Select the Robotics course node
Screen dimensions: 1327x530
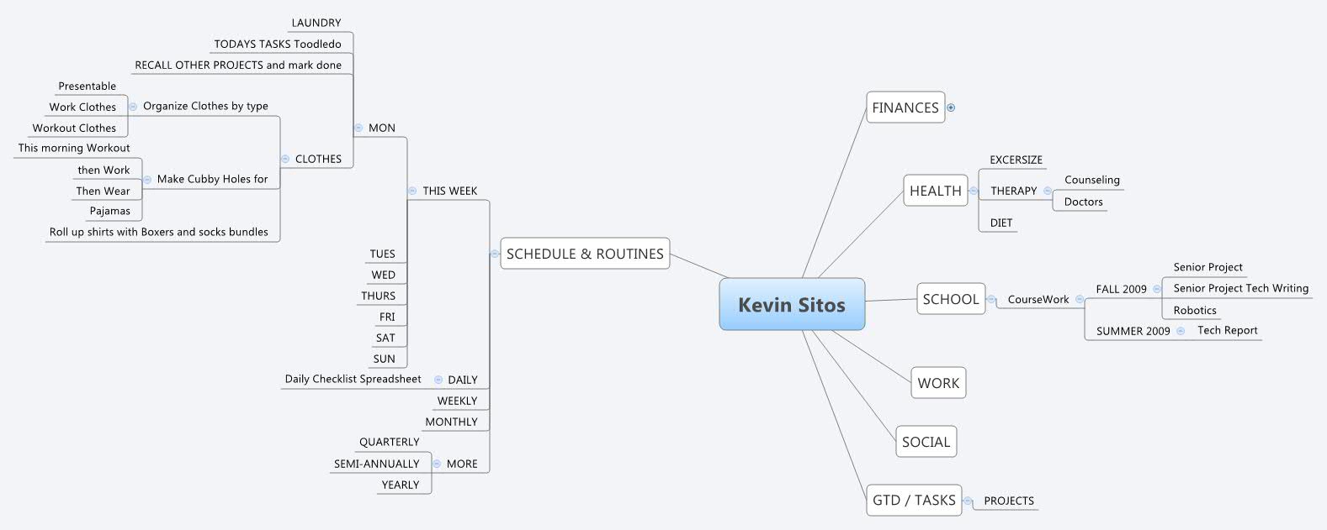(x=1195, y=310)
